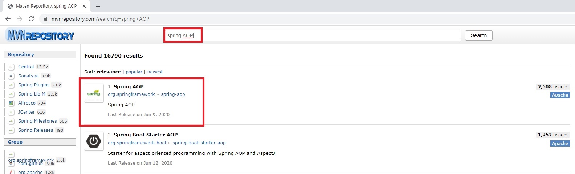Image resolution: width=575 pixels, height=174 pixels.
Task: Click the Spring Plugins repository icon
Action: point(11,85)
